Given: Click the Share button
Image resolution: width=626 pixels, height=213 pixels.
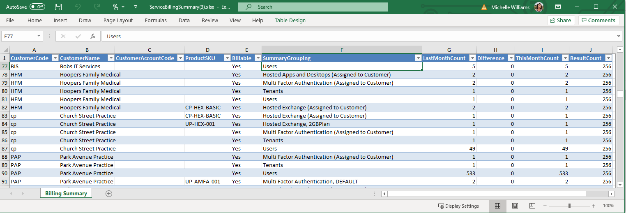Looking at the screenshot, I should pos(561,20).
